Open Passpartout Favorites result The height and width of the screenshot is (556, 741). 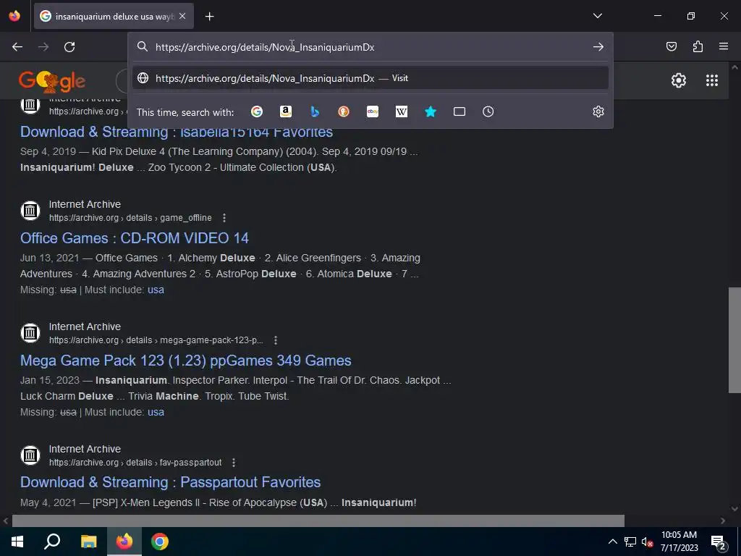tap(170, 482)
